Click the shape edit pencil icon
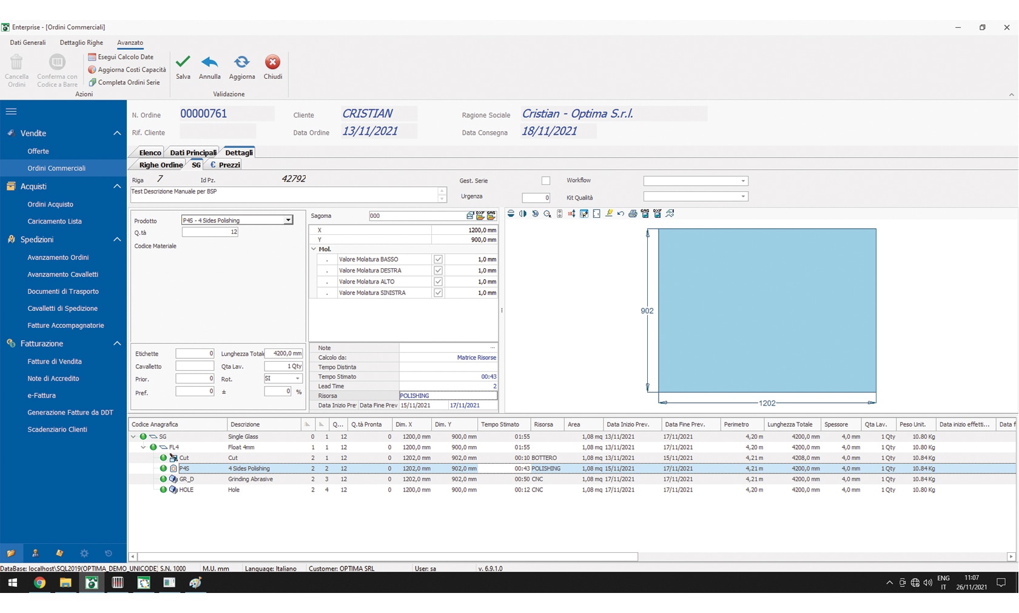 (x=584, y=214)
